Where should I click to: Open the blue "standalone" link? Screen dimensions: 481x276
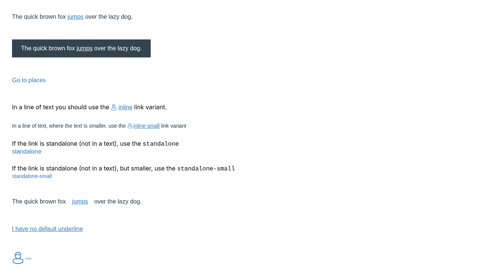pos(27,152)
